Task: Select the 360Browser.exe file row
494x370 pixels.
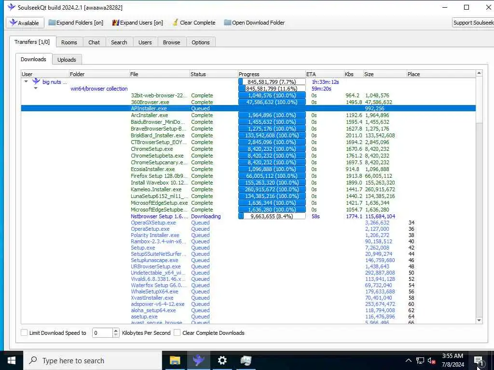Action: point(248,102)
